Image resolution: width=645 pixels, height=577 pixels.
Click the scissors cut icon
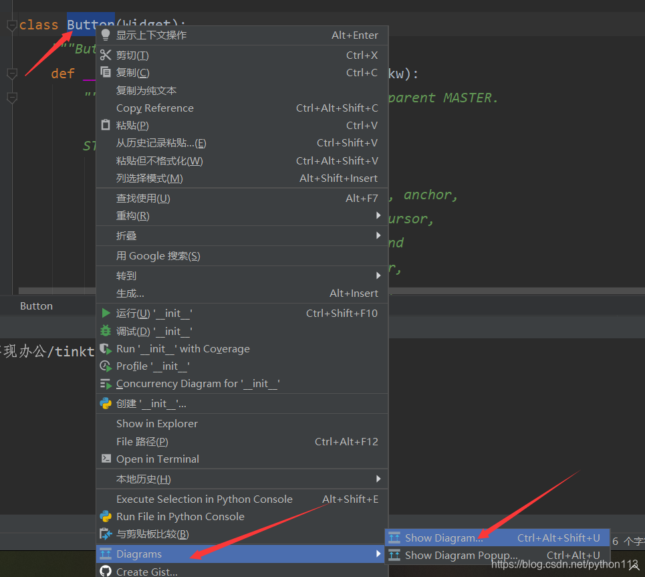pyautogui.click(x=106, y=55)
